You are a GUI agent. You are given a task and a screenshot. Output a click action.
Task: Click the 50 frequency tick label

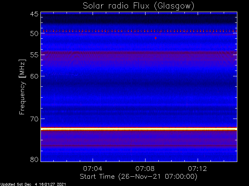[x=34, y=34]
